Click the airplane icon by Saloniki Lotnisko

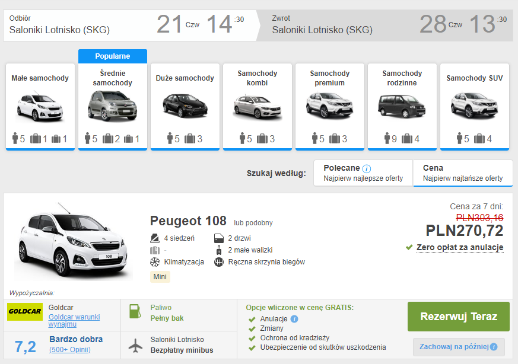click(x=135, y=346)
